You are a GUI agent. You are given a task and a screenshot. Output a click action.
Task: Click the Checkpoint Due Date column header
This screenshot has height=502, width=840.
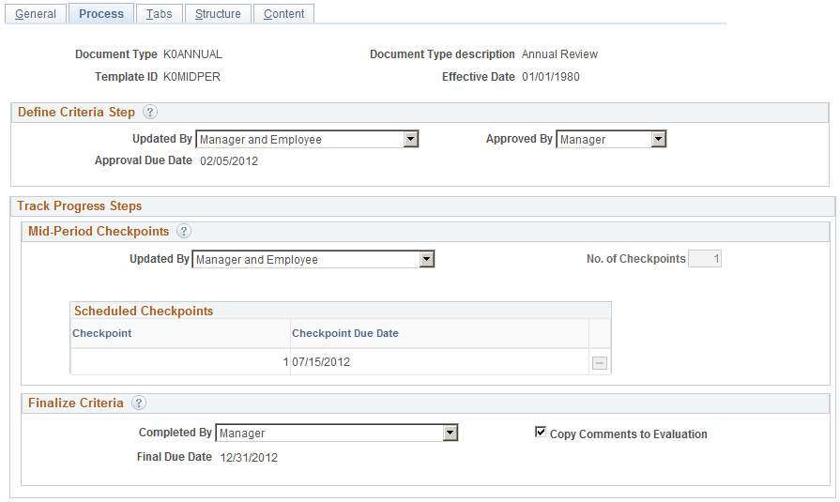[x=345, y=333]
